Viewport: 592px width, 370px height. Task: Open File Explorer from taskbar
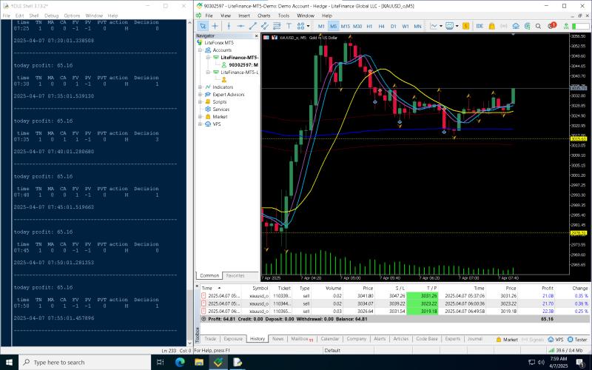[x=199, y=362]
